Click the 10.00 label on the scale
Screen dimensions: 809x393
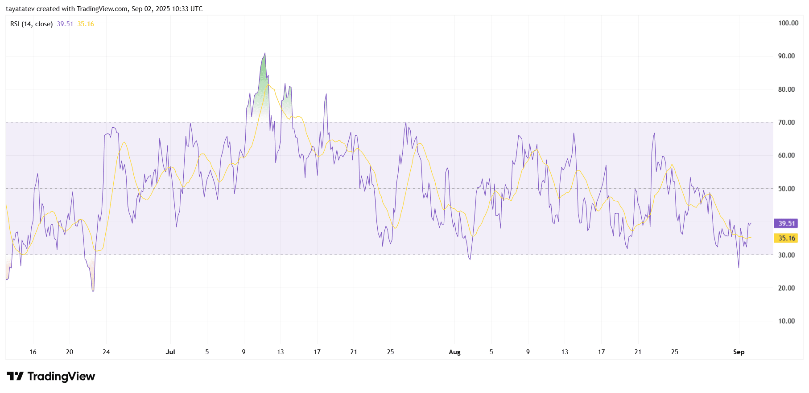click(786, 321)
